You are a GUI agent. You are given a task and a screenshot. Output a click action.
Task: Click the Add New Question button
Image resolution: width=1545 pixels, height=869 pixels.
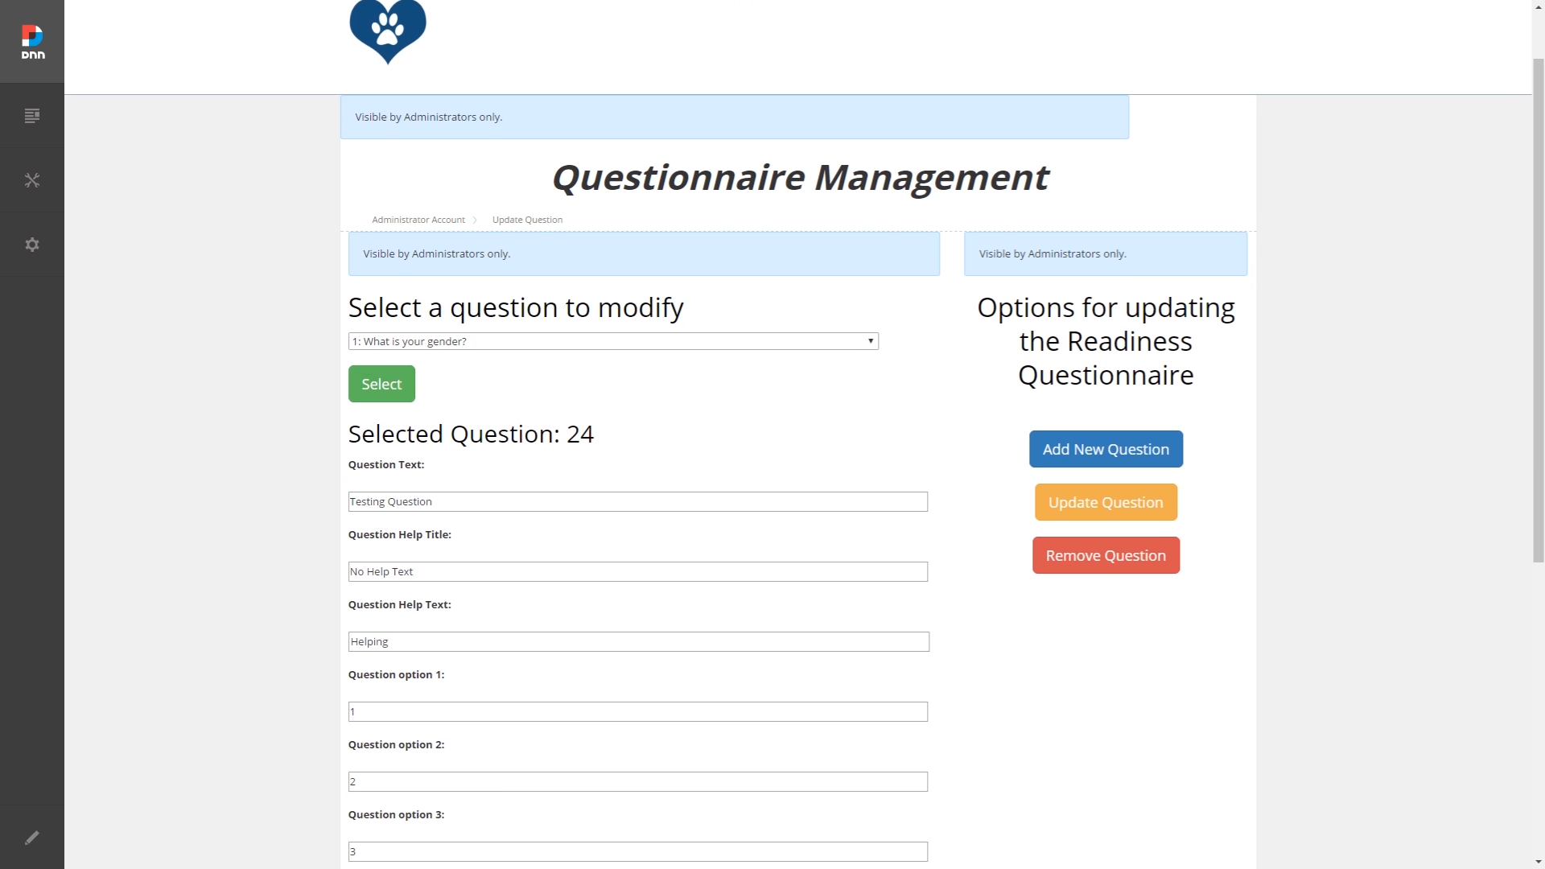click(1106, 449)
